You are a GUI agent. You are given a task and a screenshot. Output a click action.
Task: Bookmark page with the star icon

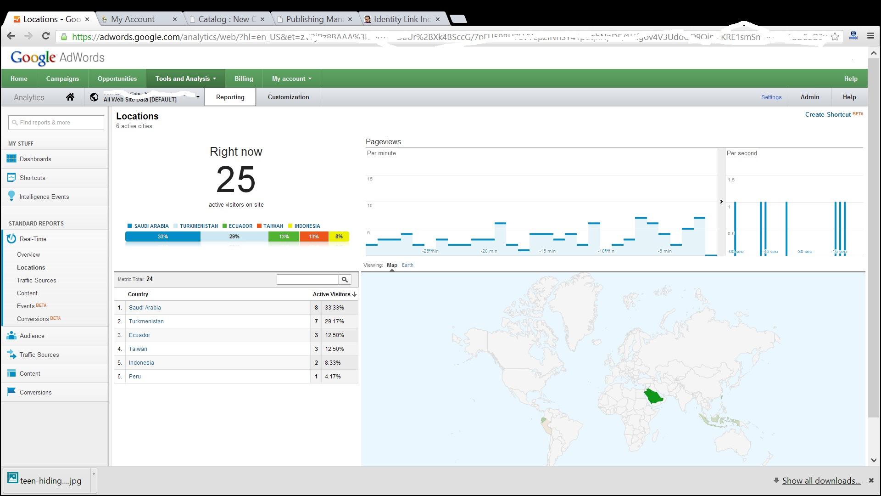(x=835, y=37)
